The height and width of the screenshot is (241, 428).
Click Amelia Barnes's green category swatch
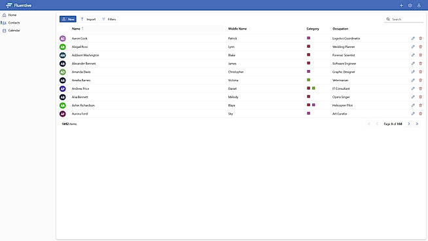pos(308,80)
